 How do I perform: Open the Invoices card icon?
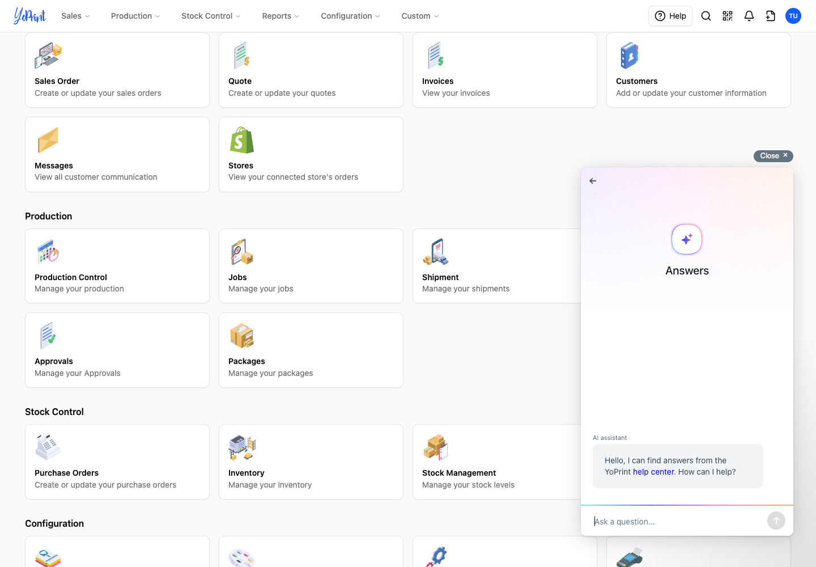(x=435, y=56)
